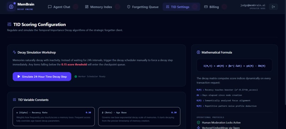Screen dimensions: 286x129
Task: Click the sliders icon beside TID Variable Constants
Action: [x=15, y=100]
